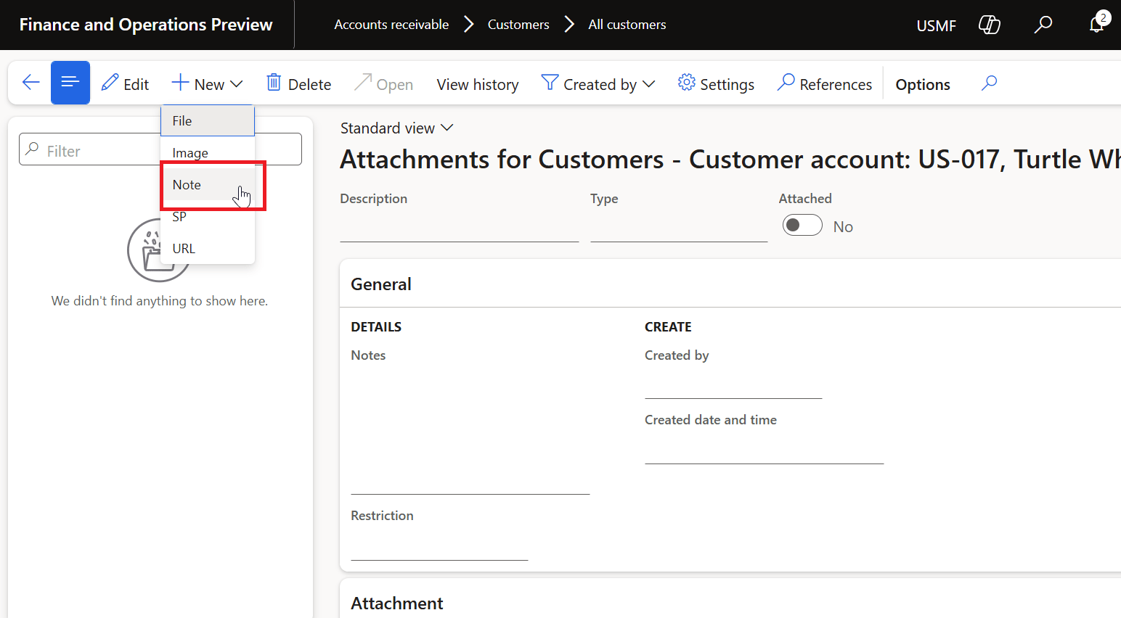Open the notifications bell
The width and height of the screenshot is (1121, 618).
1096,25
